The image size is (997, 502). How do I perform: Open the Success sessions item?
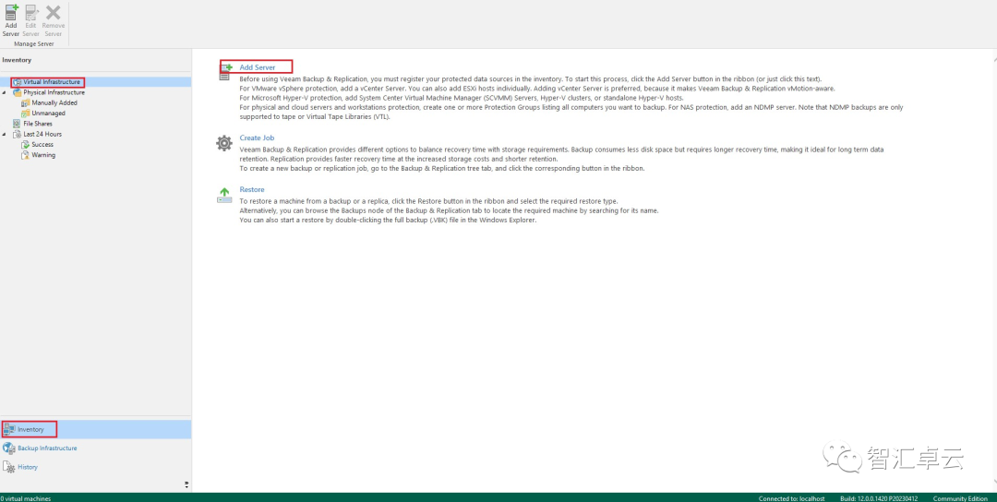[42, 144]
